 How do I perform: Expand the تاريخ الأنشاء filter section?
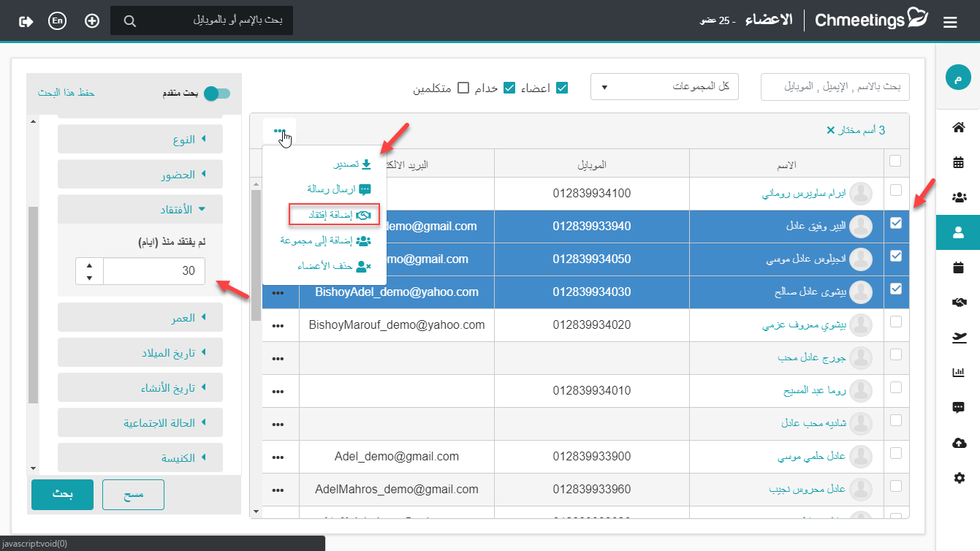[140, 388]
